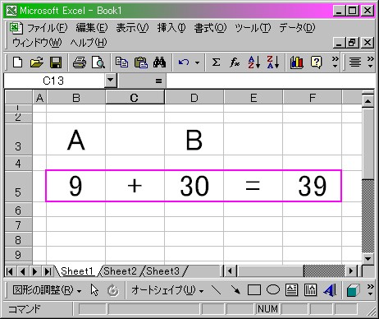This screenshot has height=319, width=379.
Task: Click the Select Objects arrow pointer icon
Action: coord(94,290)
